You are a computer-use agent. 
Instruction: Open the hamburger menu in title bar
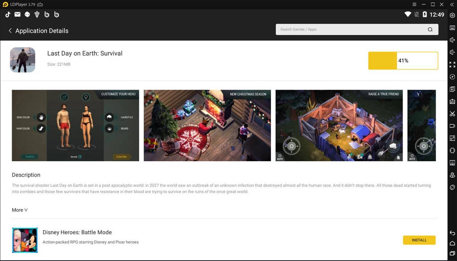pyautogui.click(x=414, y=4)
